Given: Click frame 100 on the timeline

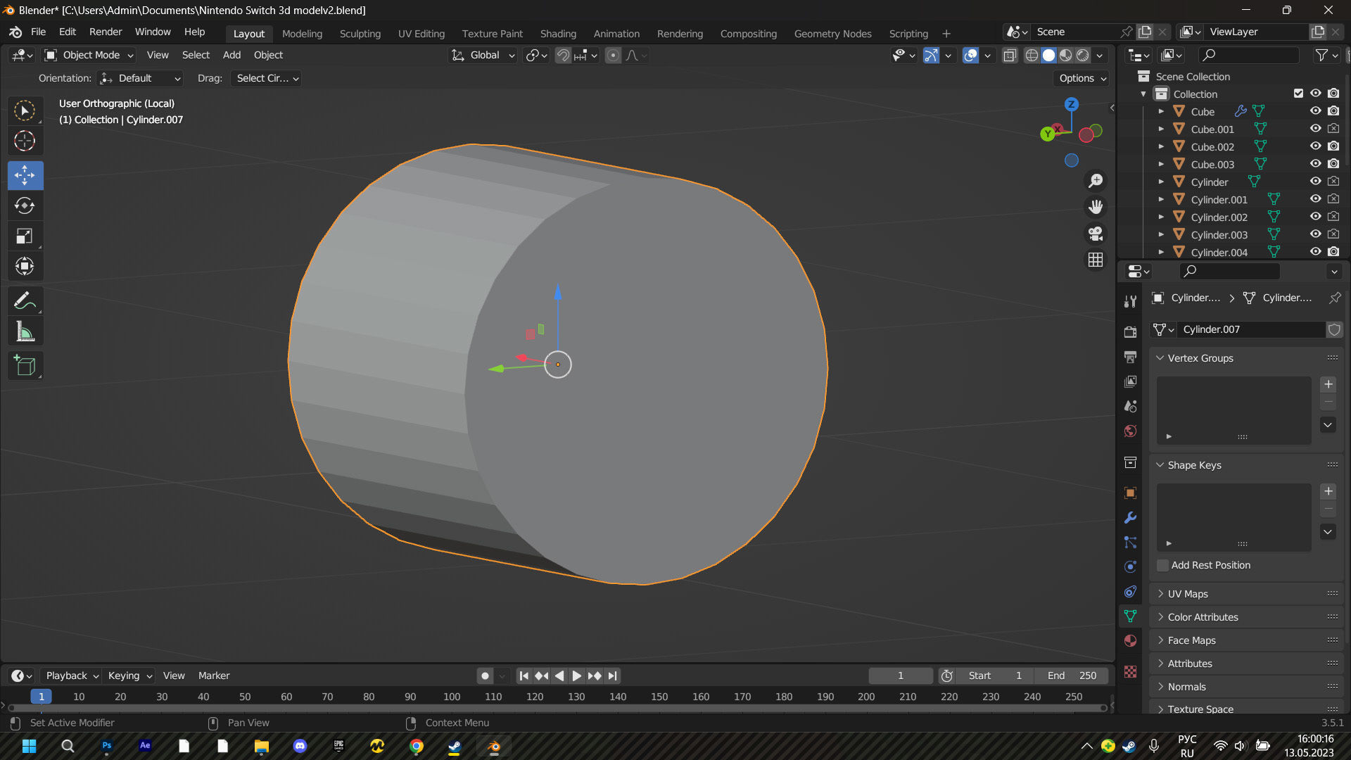Looking at the screenshot, I should point(451,697).
